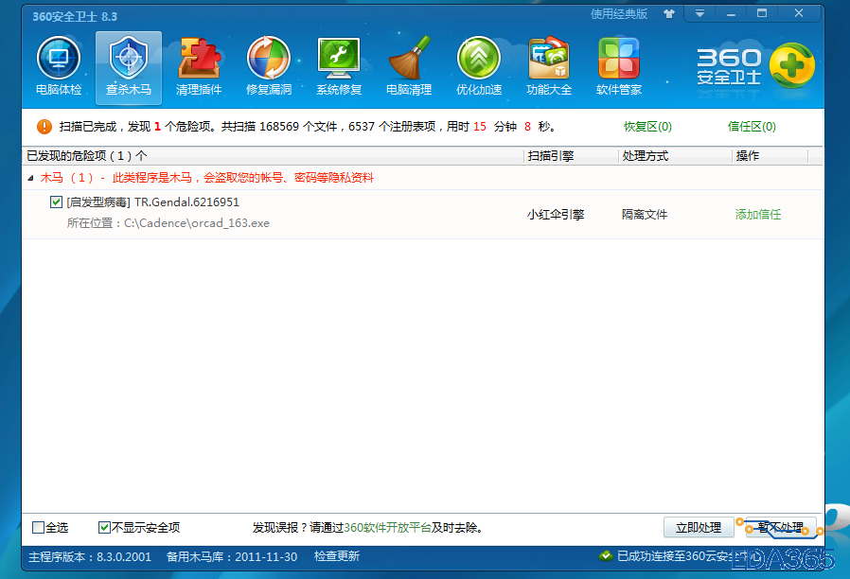Click 主程序版本：8.3.0.2001 status text
850x579 pixels.
89,557
